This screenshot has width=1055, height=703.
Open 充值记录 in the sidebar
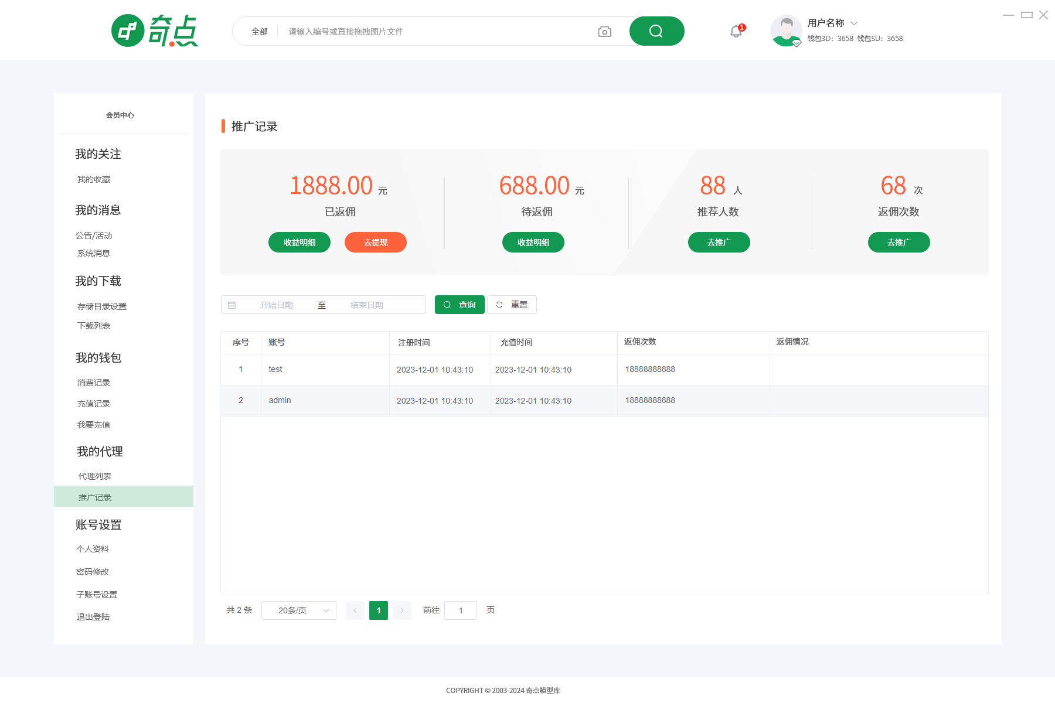pos(94,404)
